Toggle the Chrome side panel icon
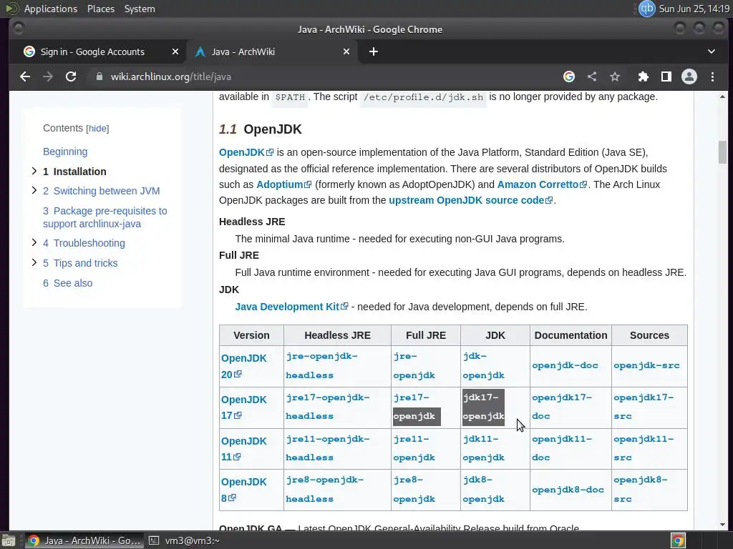 click(x=666, y=76)
